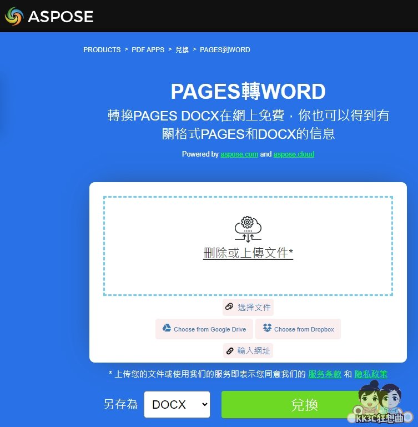Choose from Google Drive button
The height and width of the screenshot is (427, 418).
click(204, 329)
